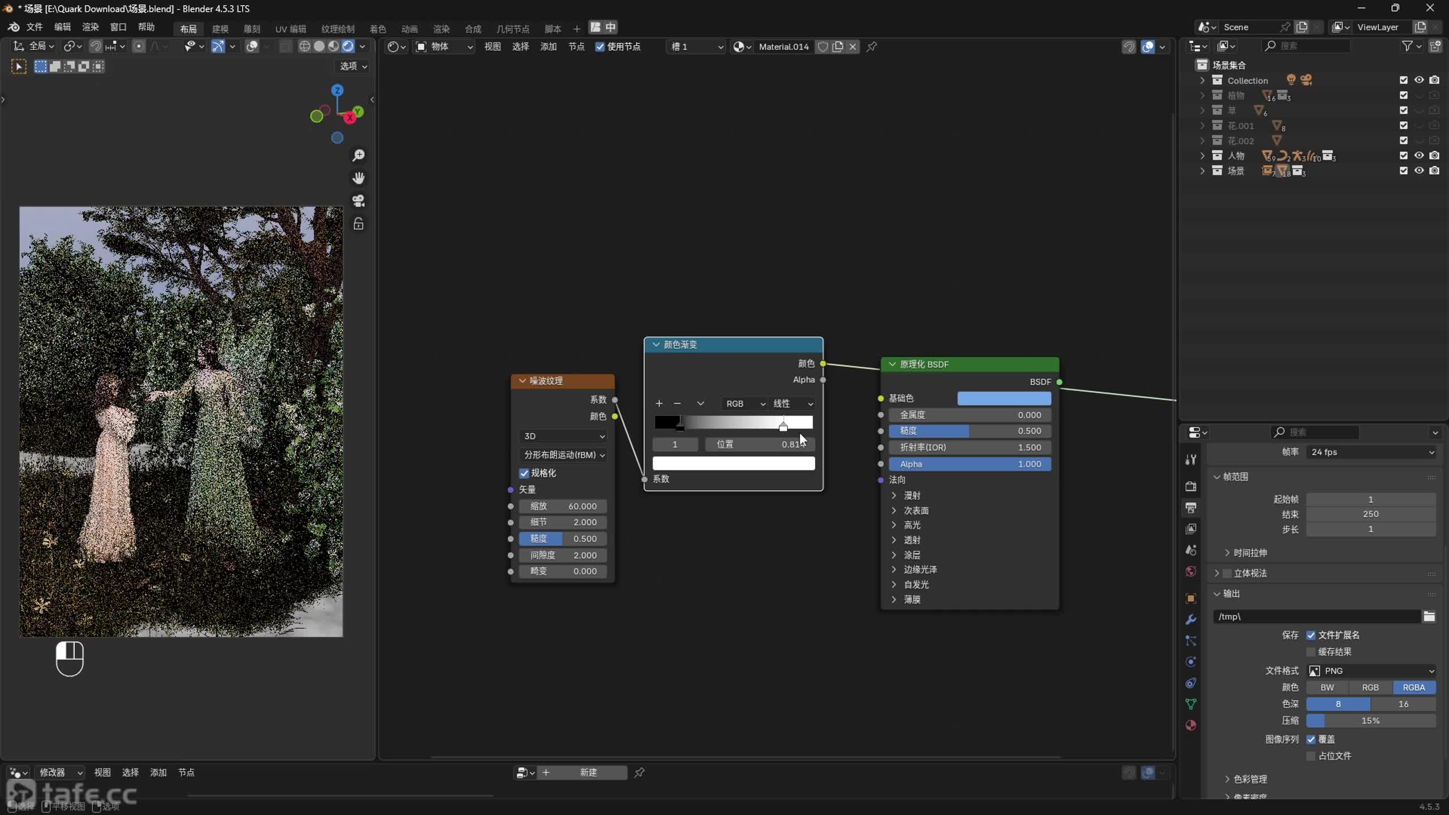The image size is (1449, 815).
Task: Click the folder icon next to /tmp\ path
Action: pos(1429,616)
